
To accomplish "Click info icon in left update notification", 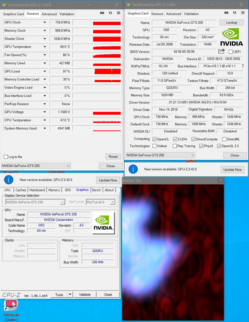I will coord(9,180).
